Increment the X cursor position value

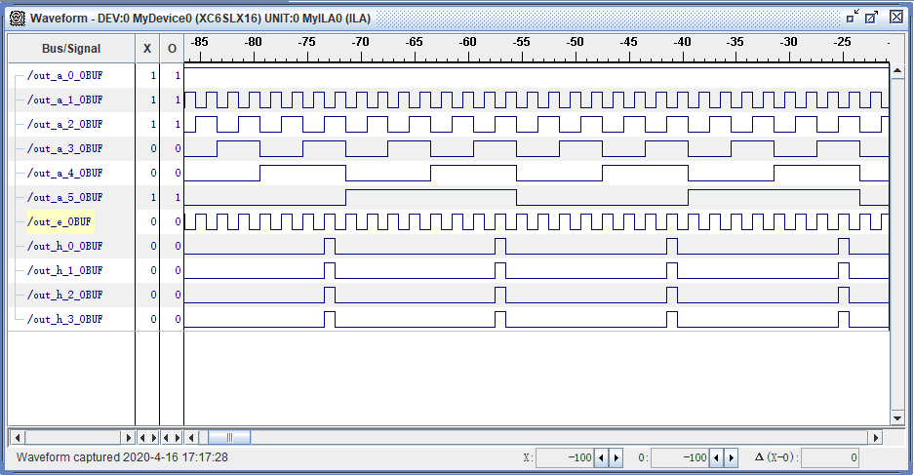[616, 457]
